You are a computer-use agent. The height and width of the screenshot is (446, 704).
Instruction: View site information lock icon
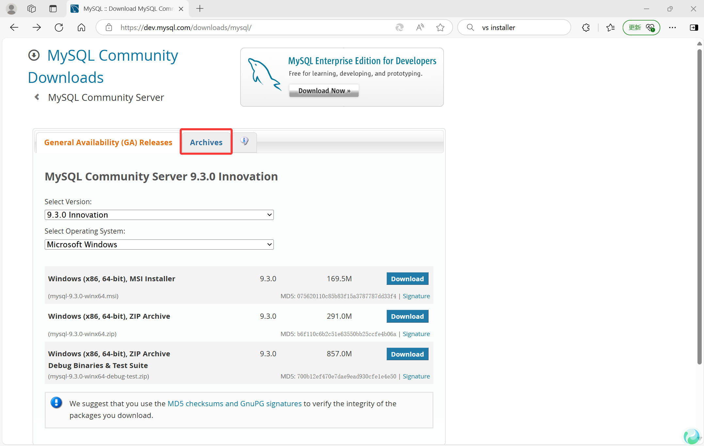pyautogui.click(x=109, y=27)
